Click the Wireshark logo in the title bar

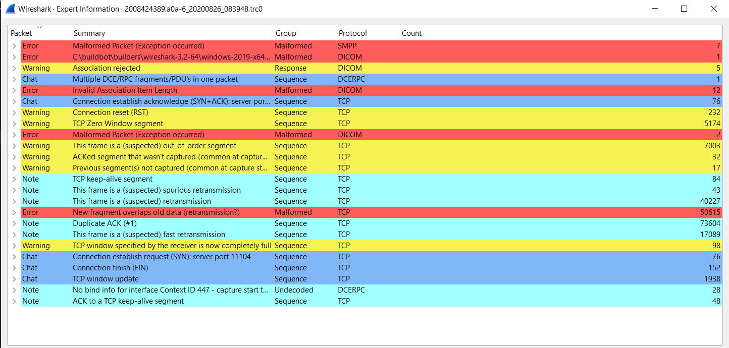click(x=10, y=8)
